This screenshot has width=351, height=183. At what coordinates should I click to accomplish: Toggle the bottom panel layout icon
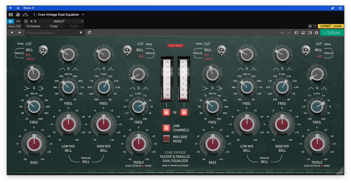tap(303, 33)
